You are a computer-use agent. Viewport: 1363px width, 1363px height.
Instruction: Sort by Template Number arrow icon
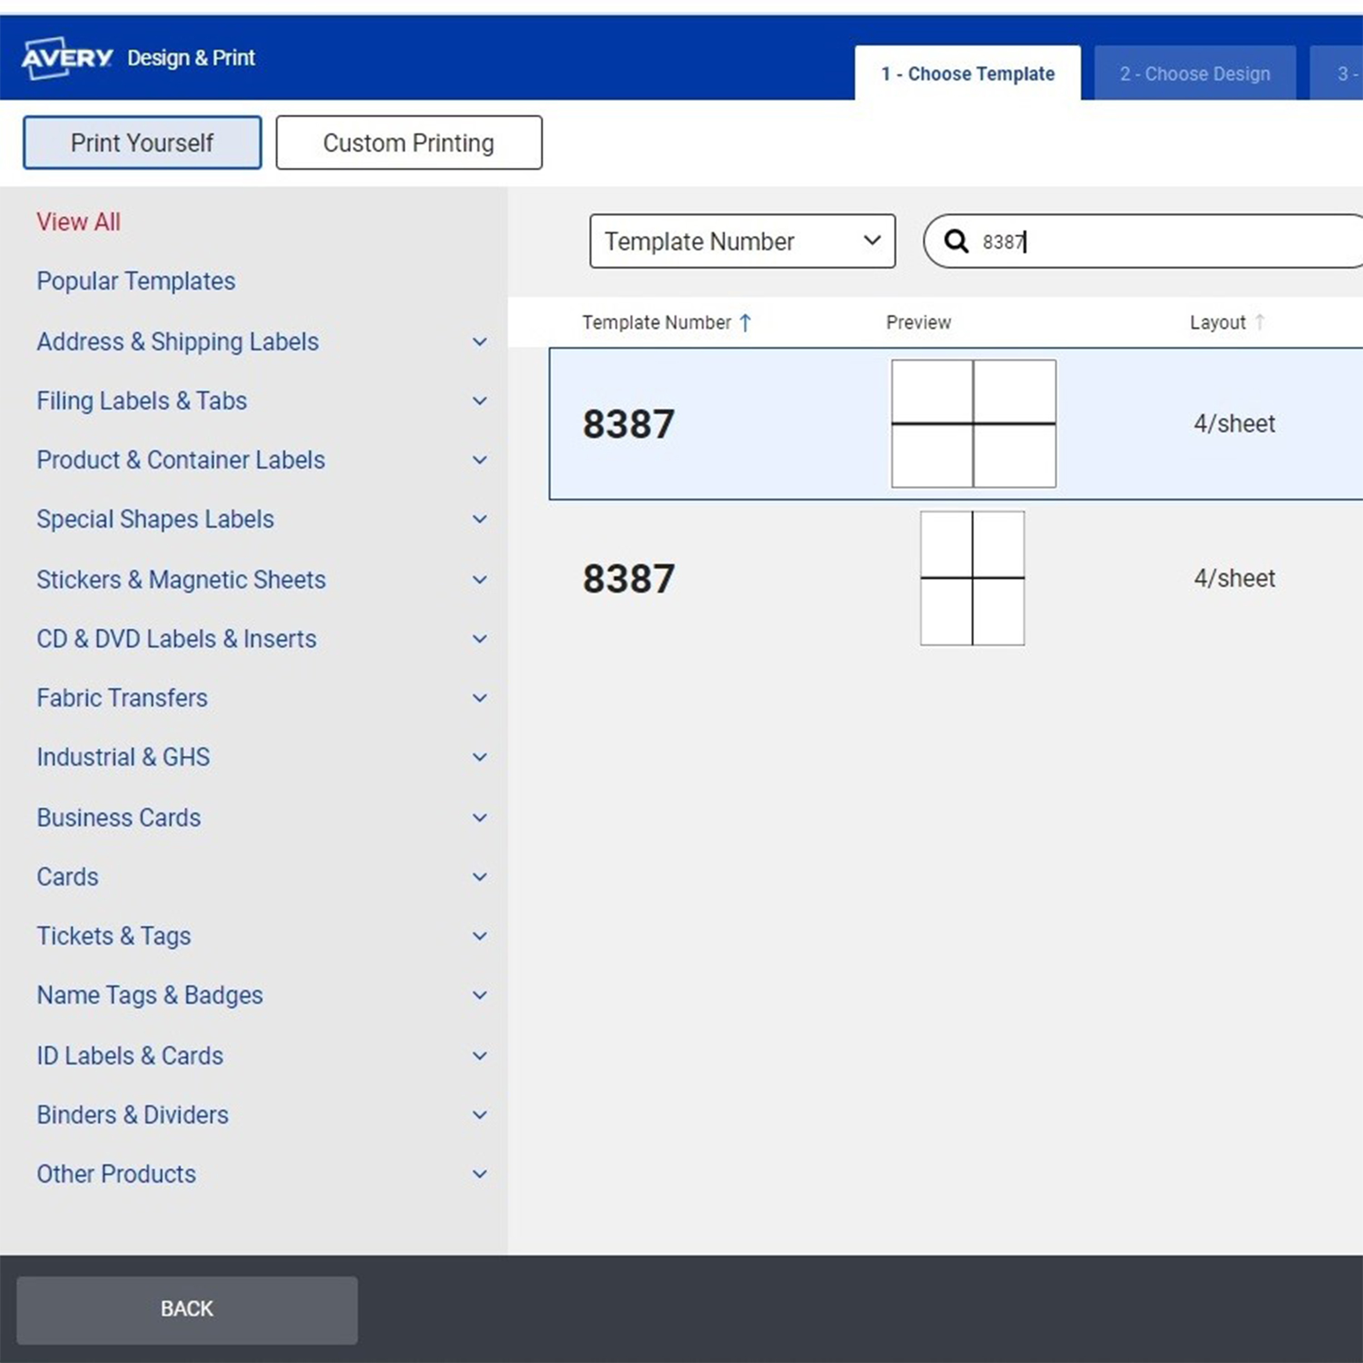tap(745, 323)
